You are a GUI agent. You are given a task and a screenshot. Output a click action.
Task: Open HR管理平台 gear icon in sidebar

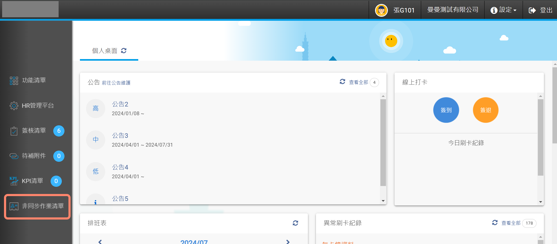(x=14, y=106)
